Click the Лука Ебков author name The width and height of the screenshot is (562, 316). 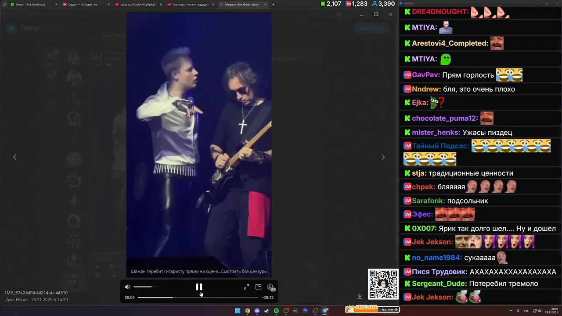pos(16,299)
